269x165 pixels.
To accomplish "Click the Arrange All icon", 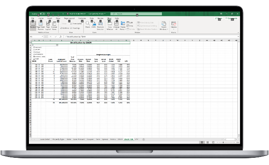I will point(116,25).
